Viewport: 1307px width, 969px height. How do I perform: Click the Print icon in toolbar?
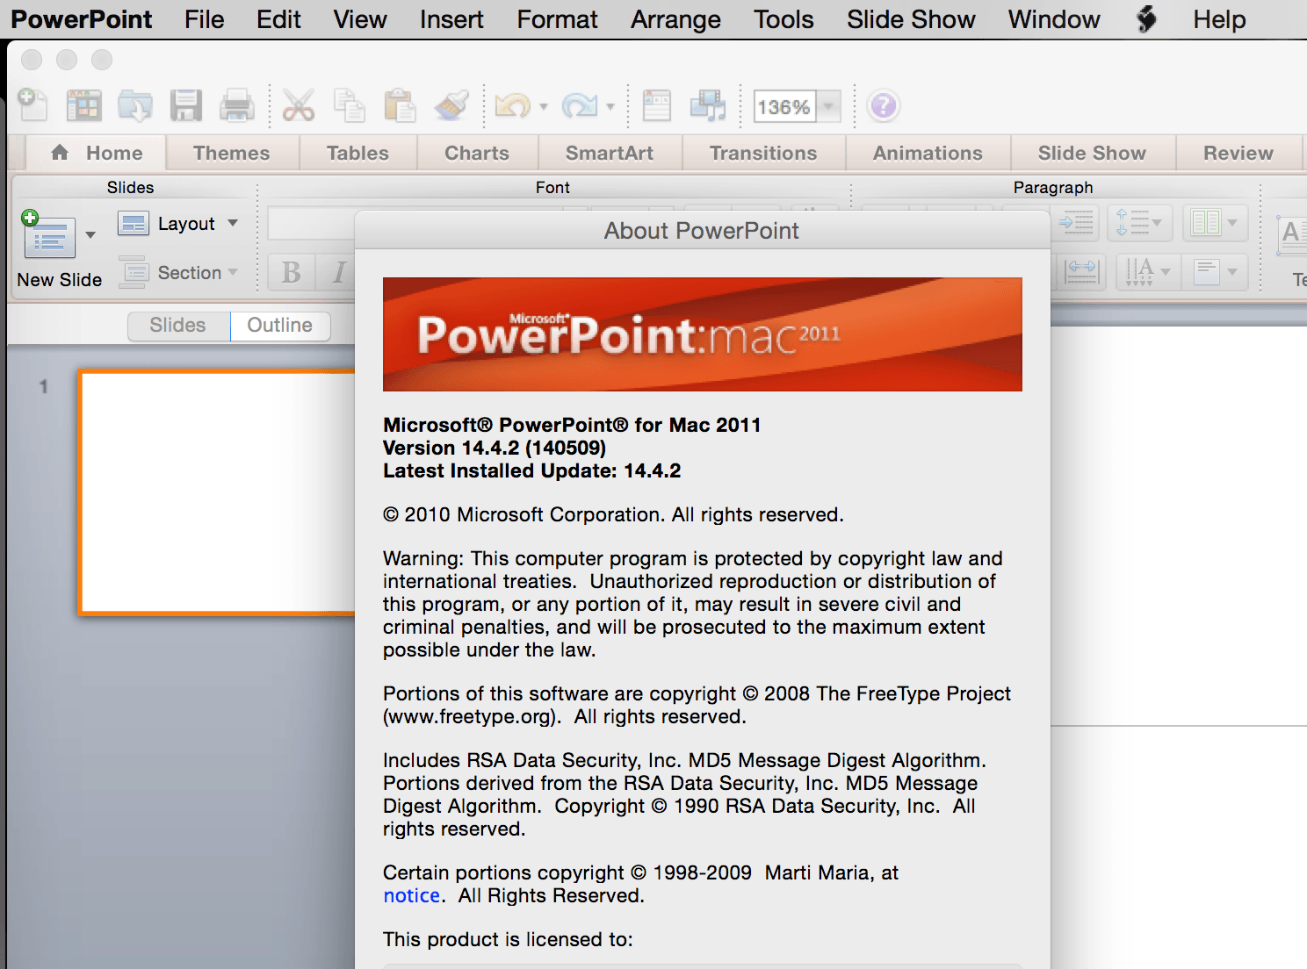[x=236, y=106]
